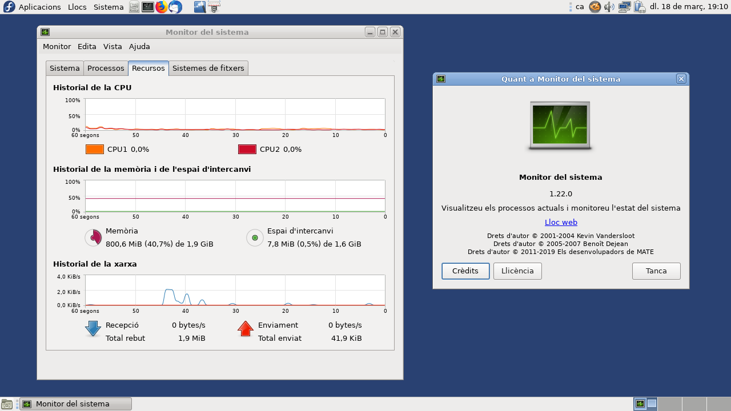Screen dimensions: 731x411
Task: Click the network connection tray icon
Action: tap(625, 7)
